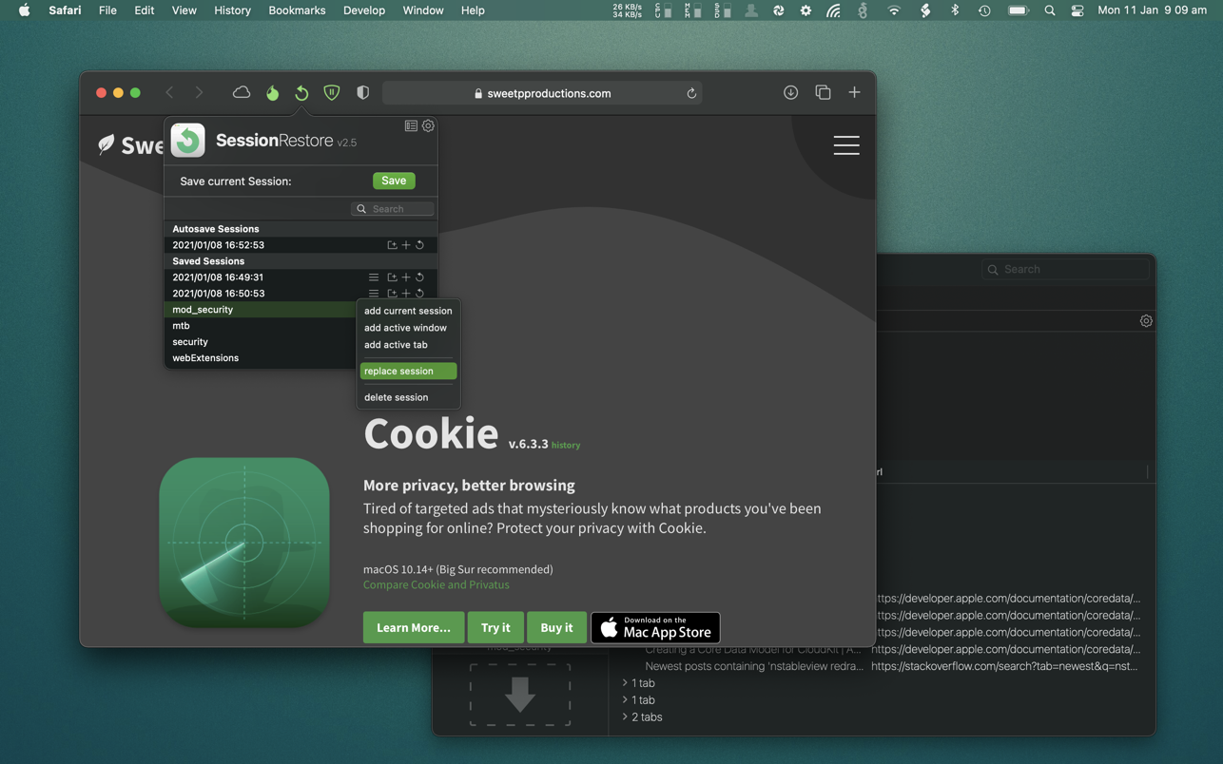Open SessionRestore settings gear
Viewport: 1223px width, 764px height.
[428, 125]
